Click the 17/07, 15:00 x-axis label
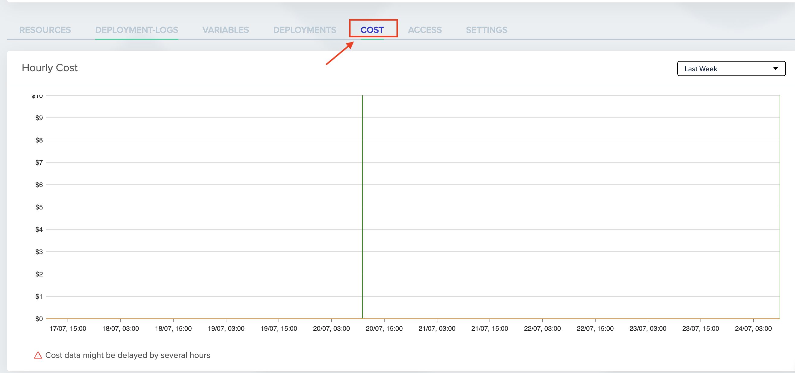795x373 pixels. point(68,328)
